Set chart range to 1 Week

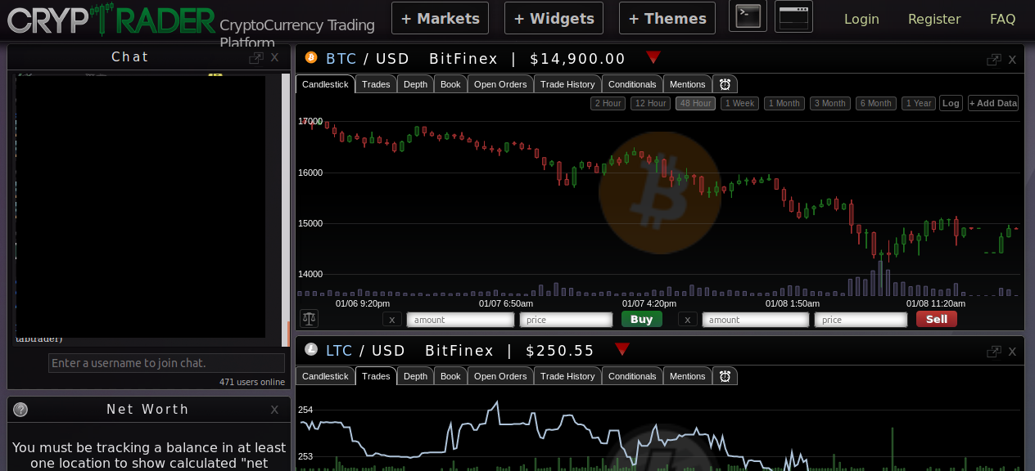click(739, 103)
